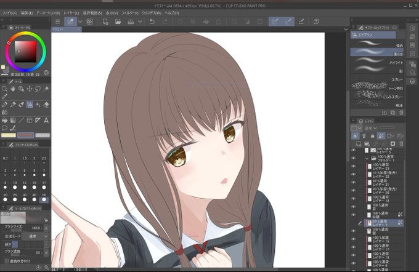419x272 pixels.
Task: Open the レイヤー(L) menu
Action: click(71, 13)
